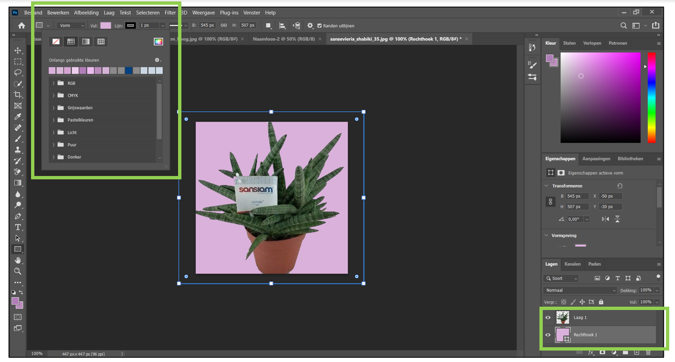Select the Crop tool
The width and height of the screenshot is (675, 362).
pos(18,94)
